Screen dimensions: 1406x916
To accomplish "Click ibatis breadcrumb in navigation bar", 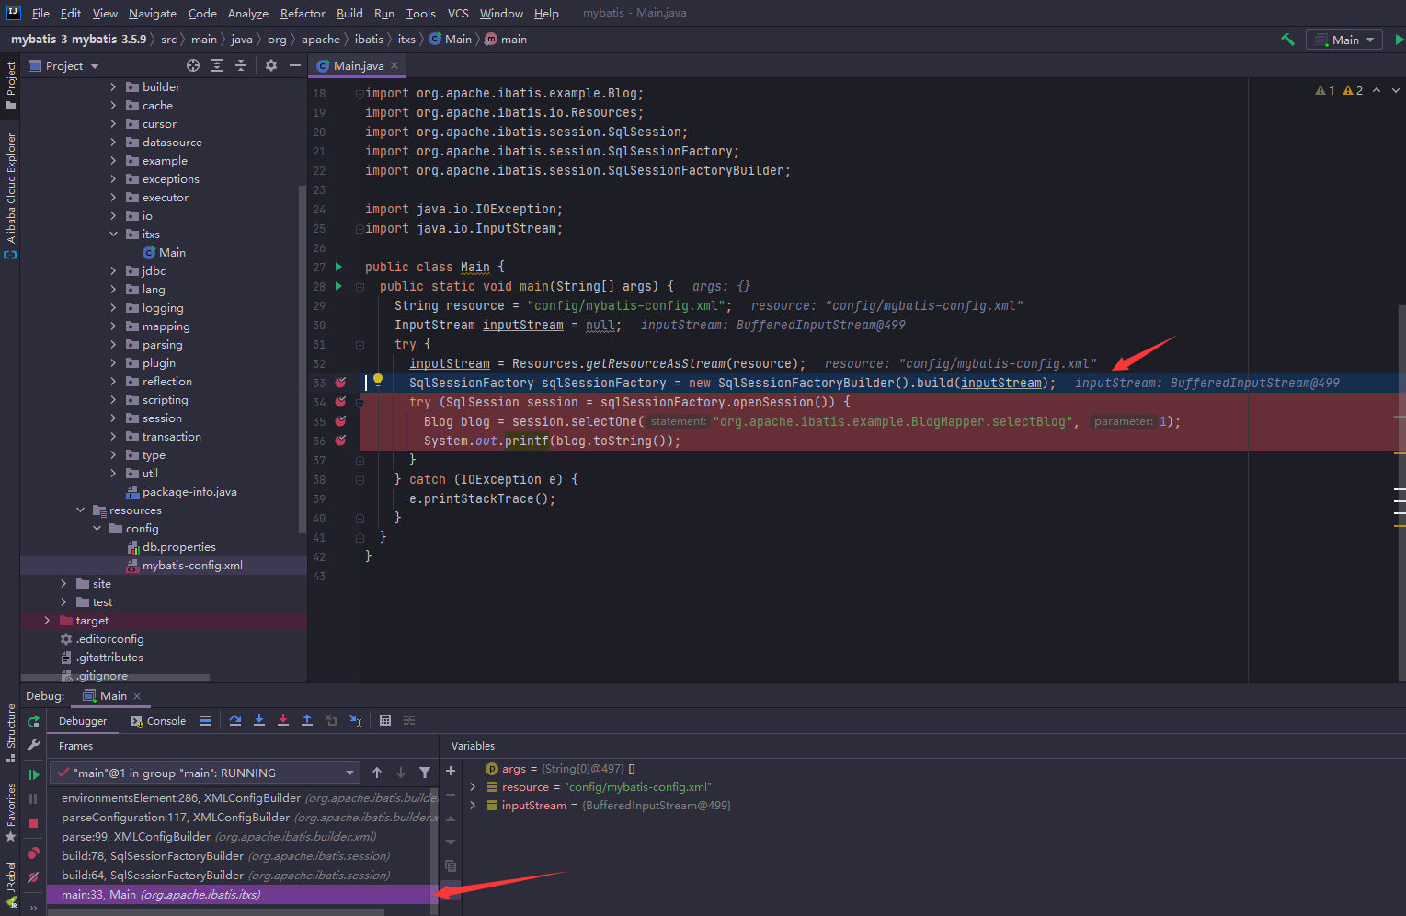I will tap(369, 40).
